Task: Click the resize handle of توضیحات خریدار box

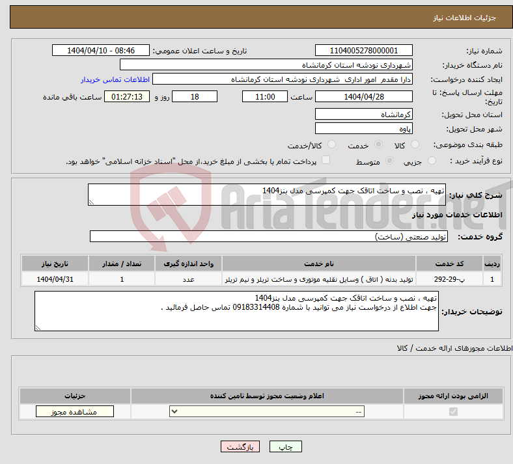Action: (x=38, y=327)
